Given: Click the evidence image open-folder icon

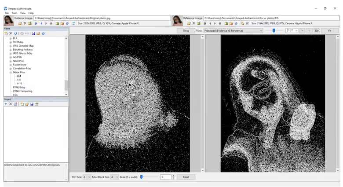Looking at the screenshot, I should (20, 23).
